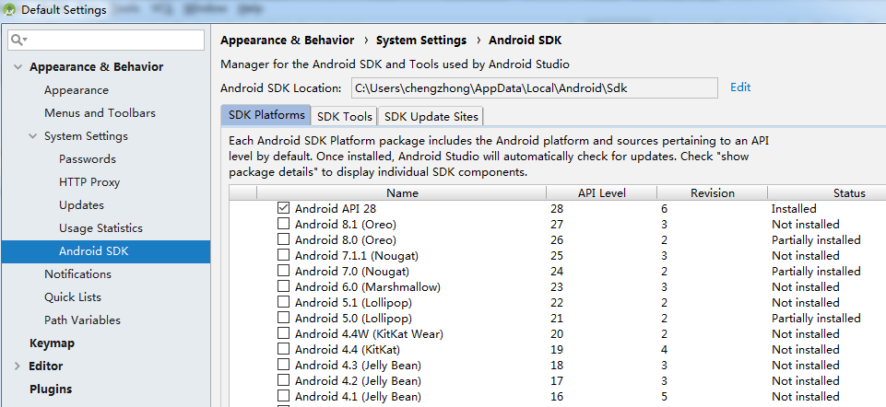This screenshot has height=407, width=886.
Task: Click revision 5 cell for Android 4.1
Action: click(x=664, y=396)
